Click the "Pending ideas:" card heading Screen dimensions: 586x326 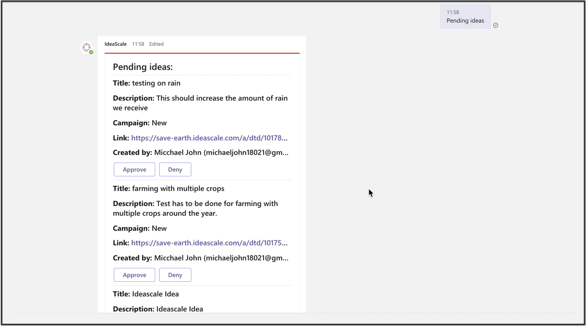click(x=143, y=67)
